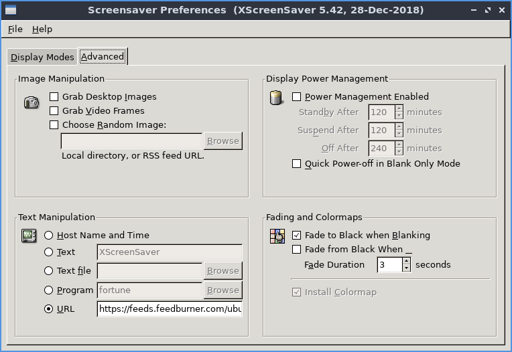Choose the Program radio option
Viewport: 512px width, 352px height.
[49, 290]
